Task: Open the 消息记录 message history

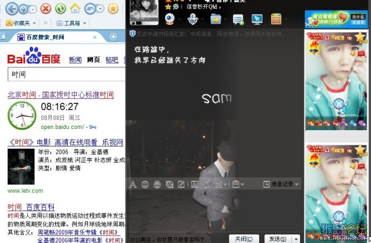Action: (x=281, y=184)
